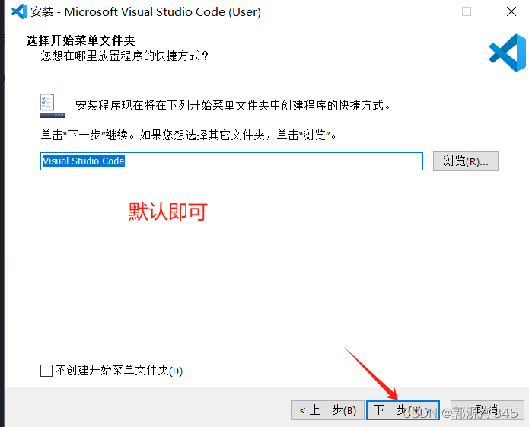The width and height of the screenshot is (529, 427).
Task: Click the heading "选择开始菜单文件夹"
Action: point(81,40)
